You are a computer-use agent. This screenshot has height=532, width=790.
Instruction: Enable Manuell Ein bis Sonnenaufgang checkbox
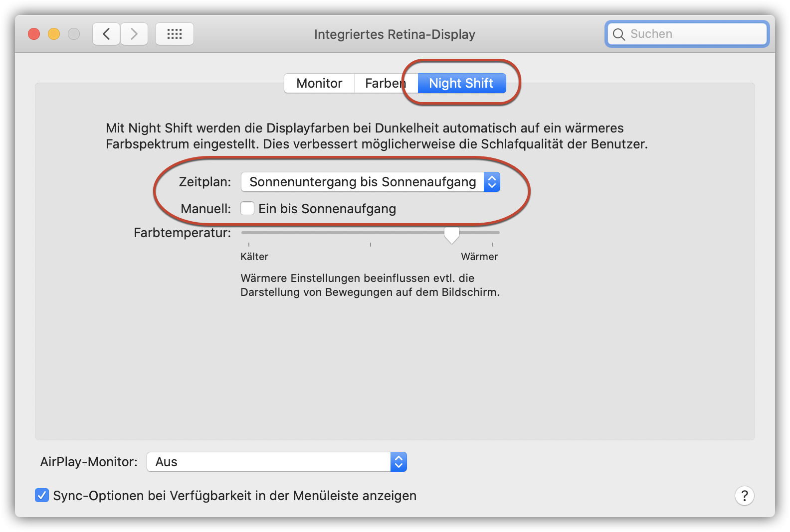[x=247, y=208]
